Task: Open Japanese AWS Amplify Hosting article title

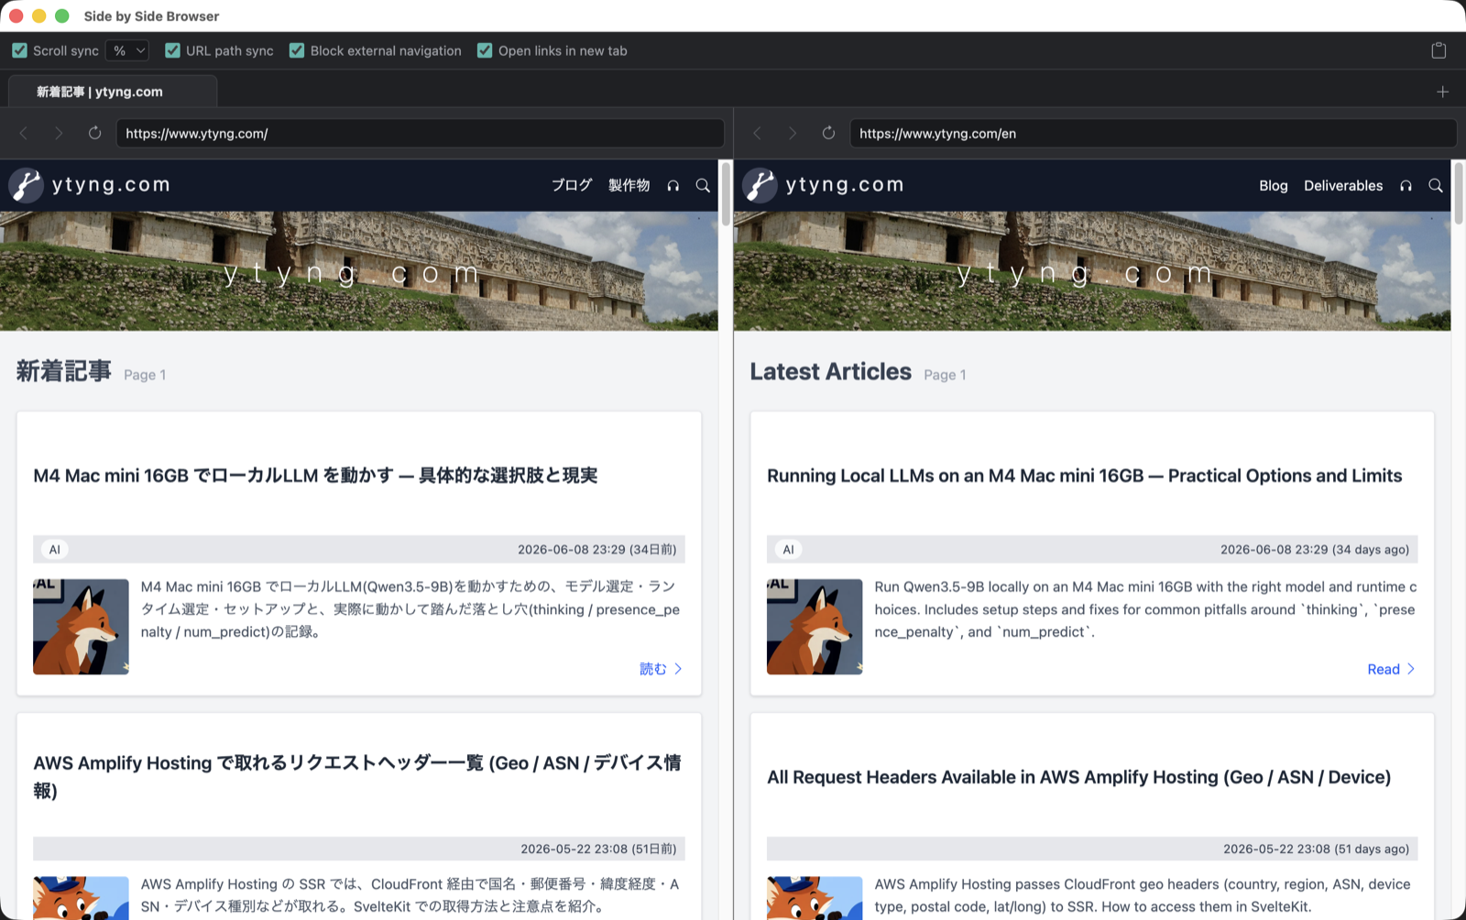Action: (x=357, y=776)
